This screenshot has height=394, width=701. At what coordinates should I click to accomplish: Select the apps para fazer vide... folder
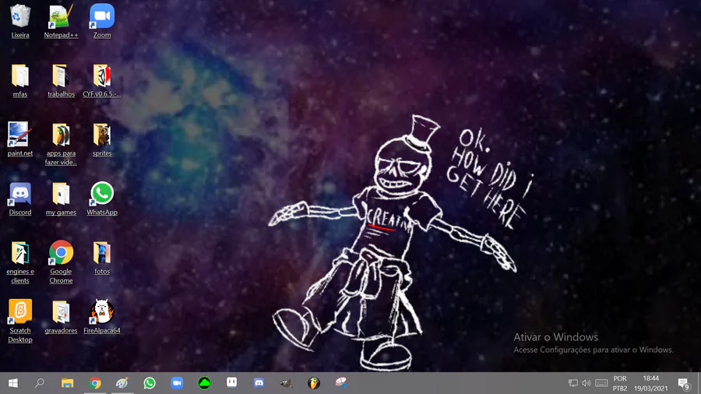point(62,144)
